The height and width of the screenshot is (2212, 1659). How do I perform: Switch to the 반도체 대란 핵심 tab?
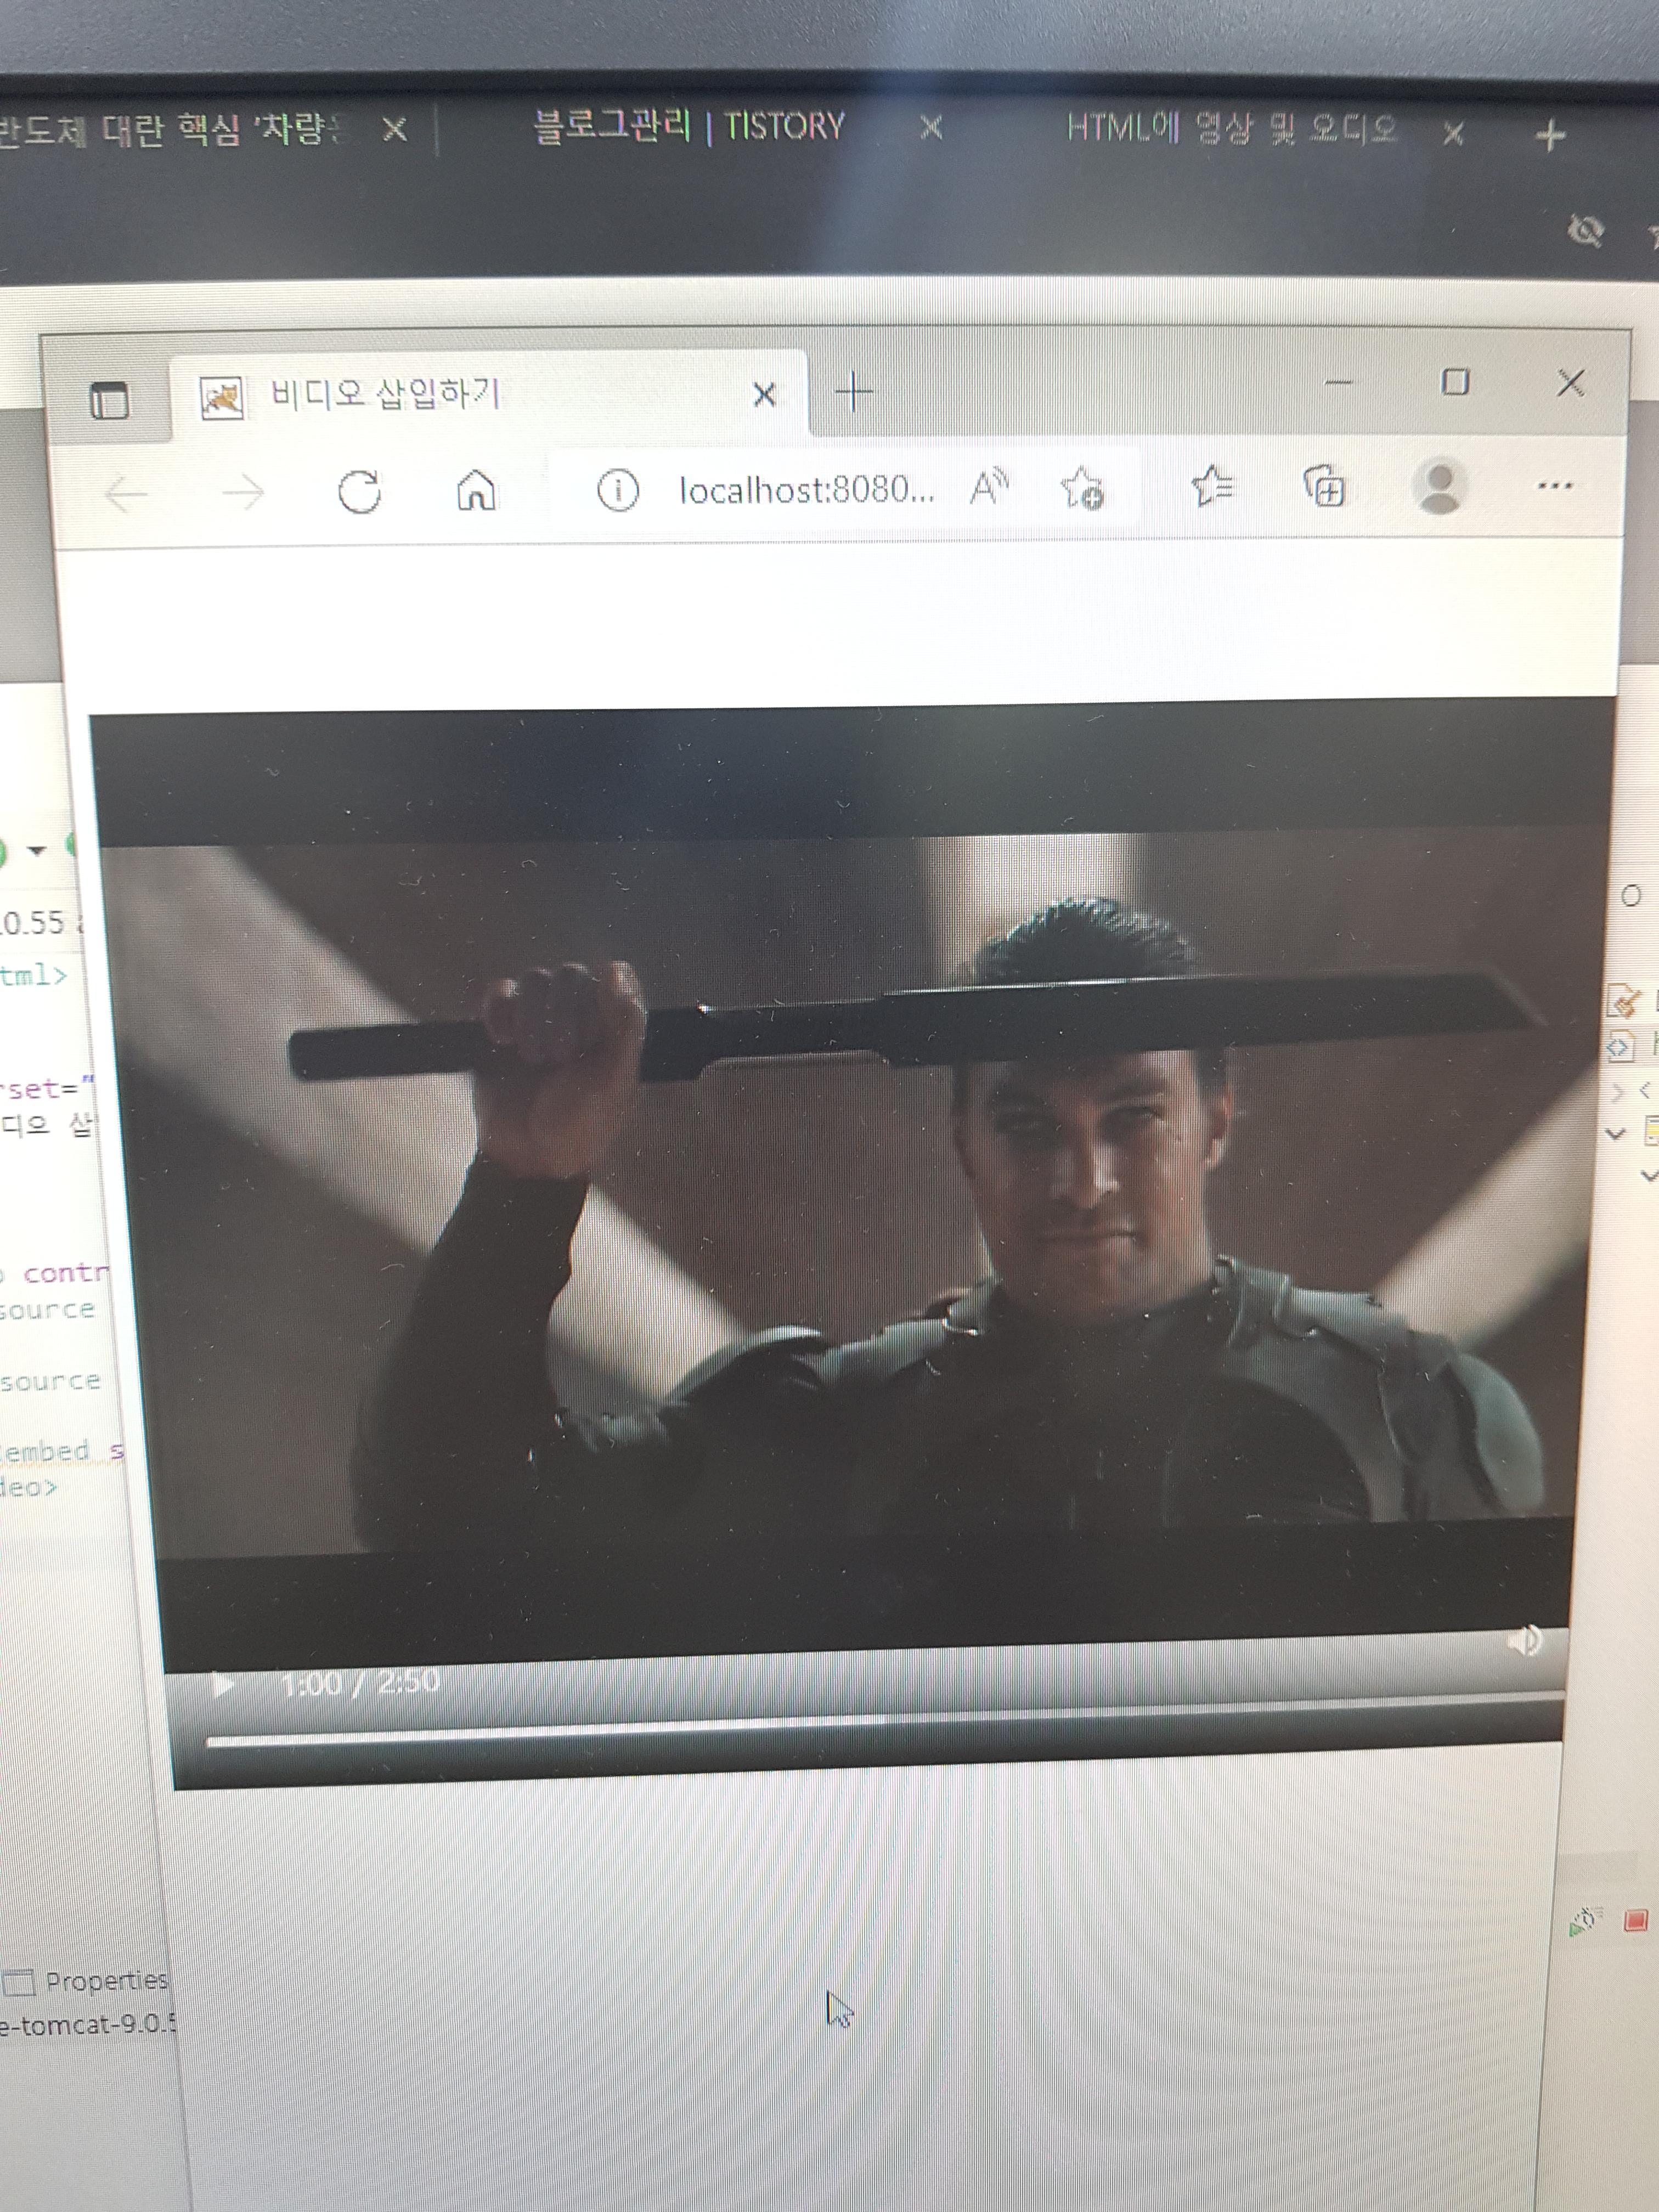click(x=170, y=130)
